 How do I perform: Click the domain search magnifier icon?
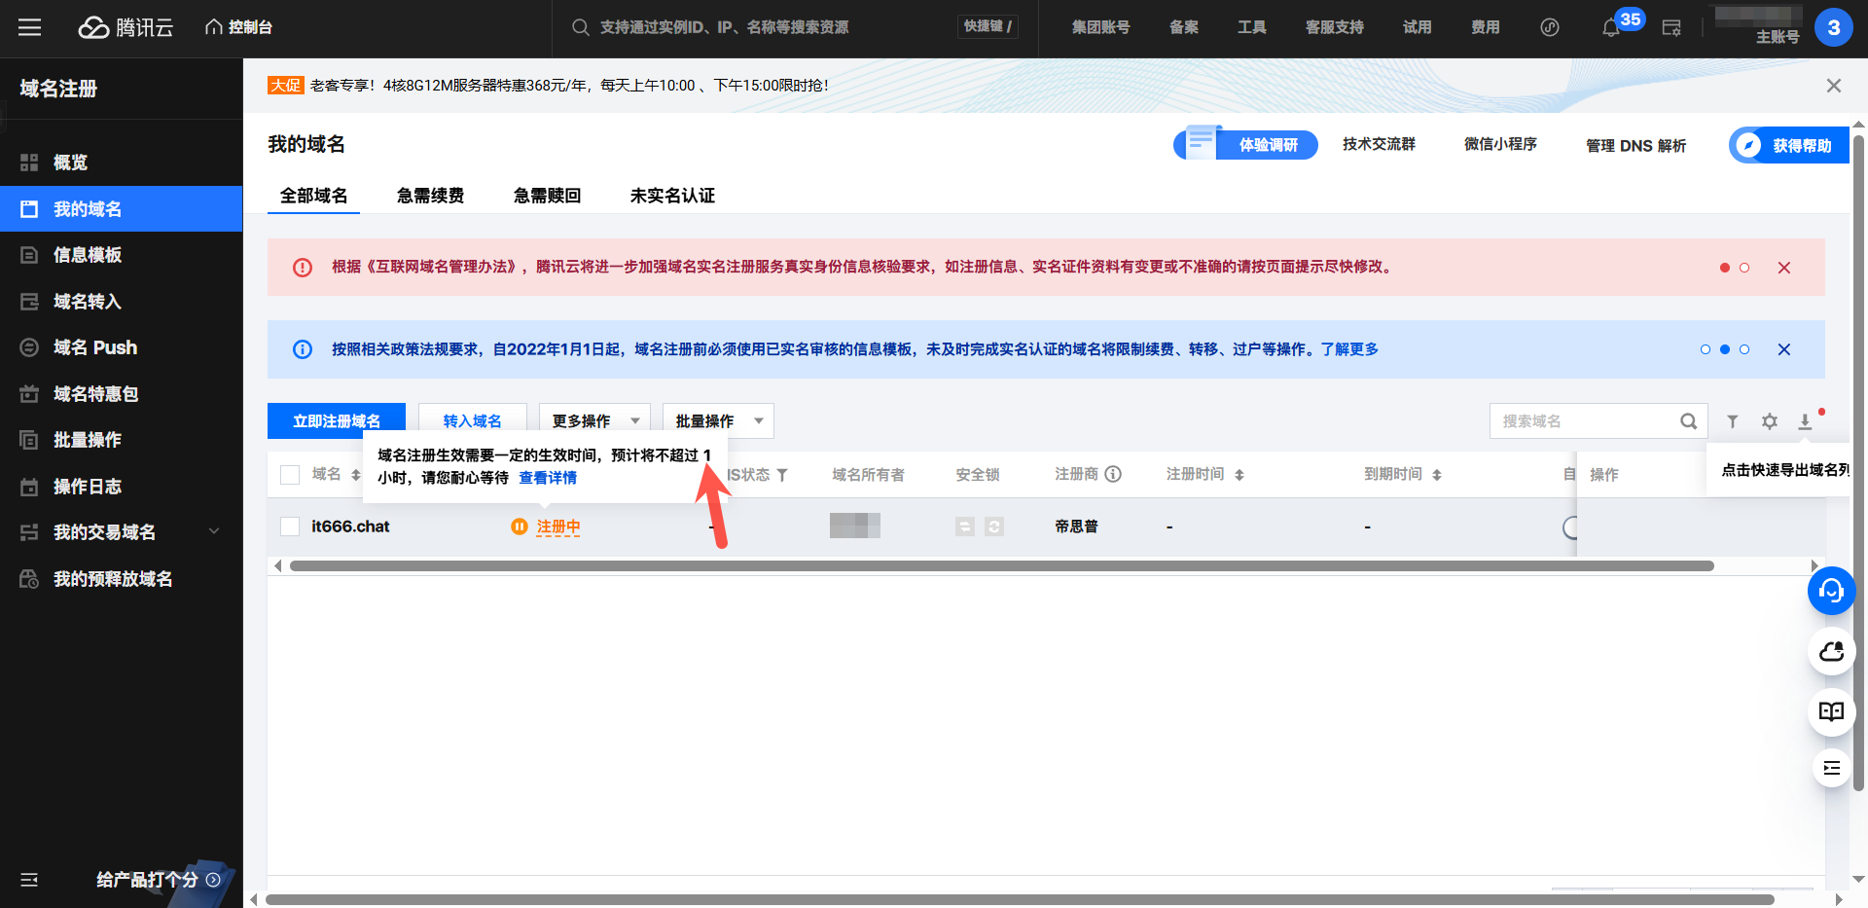coord(1689,421)
